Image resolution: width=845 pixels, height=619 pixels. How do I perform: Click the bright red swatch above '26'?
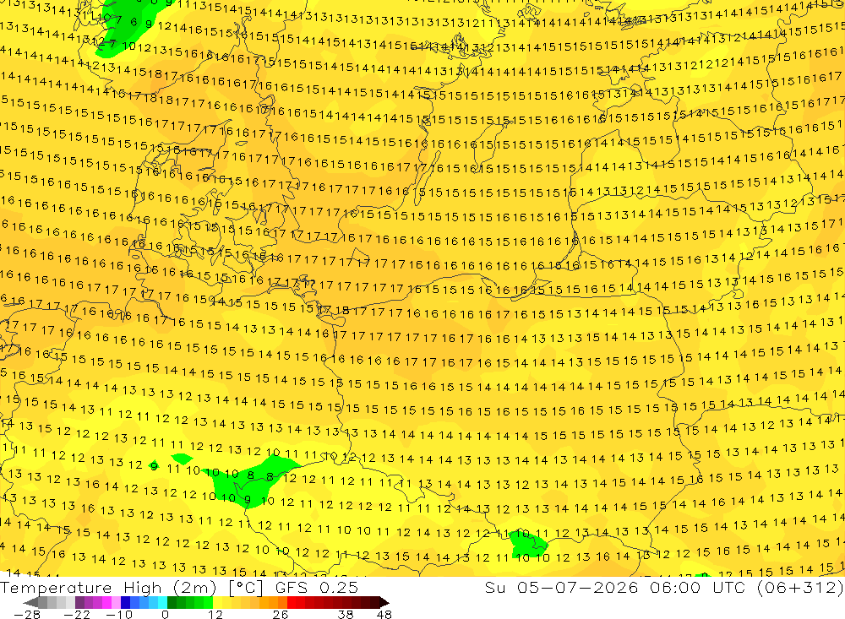[x=292, y=602]
